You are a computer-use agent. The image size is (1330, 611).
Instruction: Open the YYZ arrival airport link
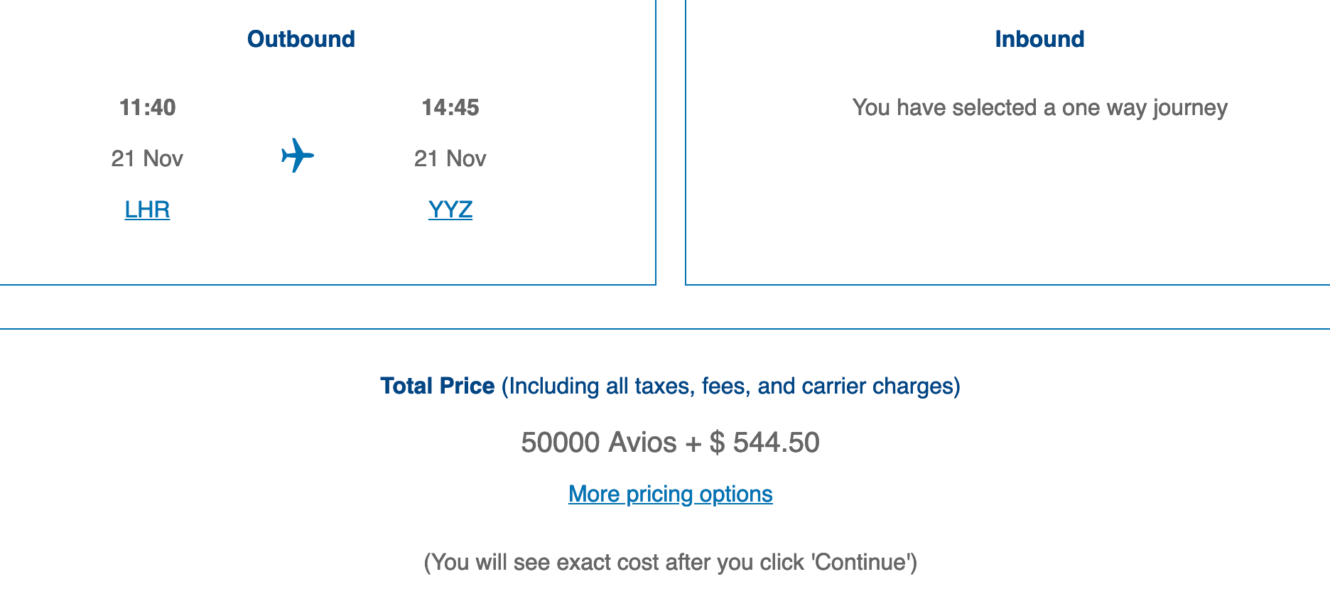click(450, 210)
